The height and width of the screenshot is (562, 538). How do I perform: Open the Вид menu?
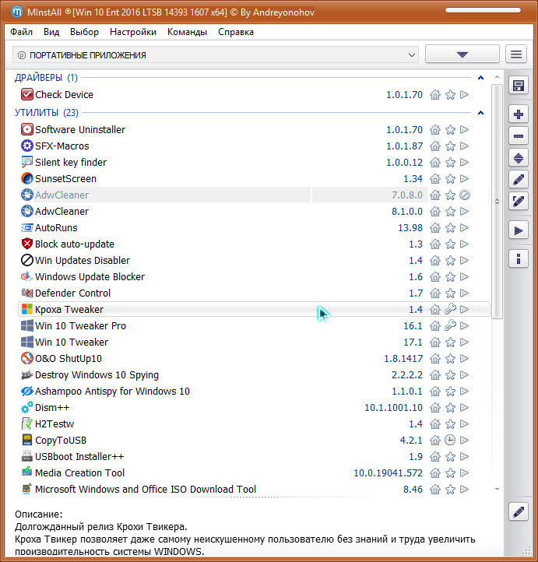click(x=51, y=32)
